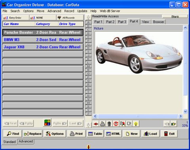Click the Car Name column header
The image size is (190, 150).
19,24
